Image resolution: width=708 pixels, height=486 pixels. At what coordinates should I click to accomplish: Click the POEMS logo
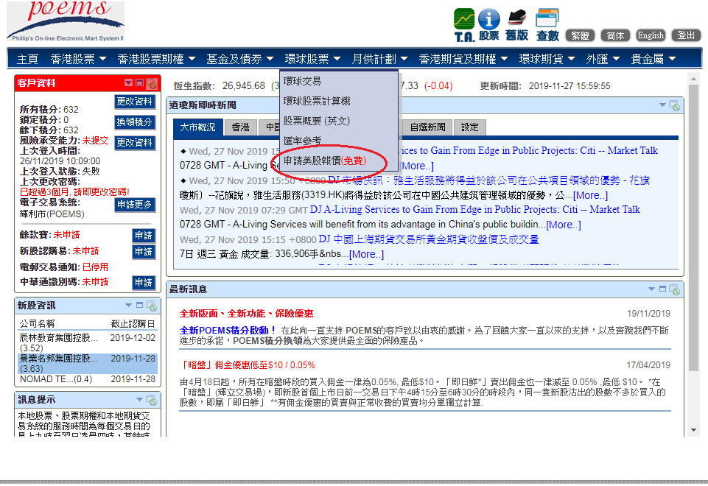(x=66, y=21)
